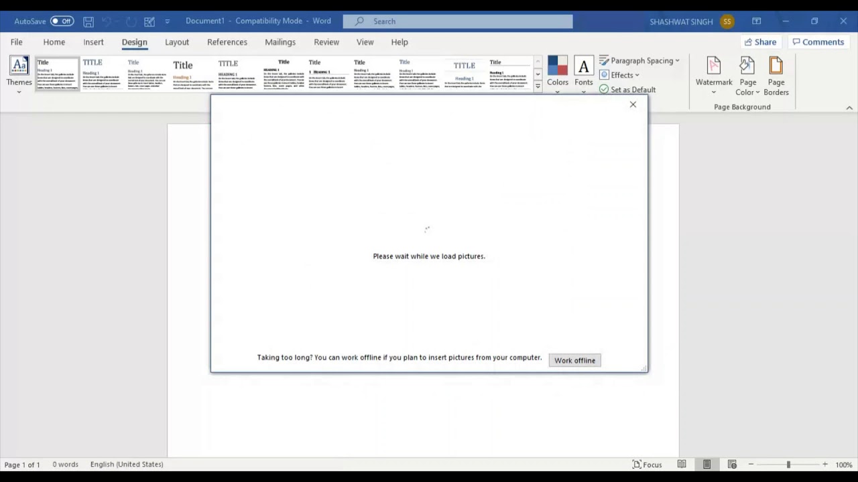
Task: Collapse the ribbon with the chevron
Action: pos(849,108)
